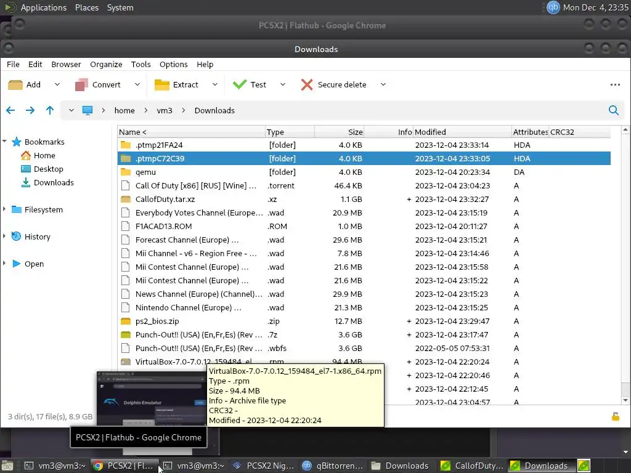
Task: Click the Convert toolbar icon
Action: click(x=82, y=85)
